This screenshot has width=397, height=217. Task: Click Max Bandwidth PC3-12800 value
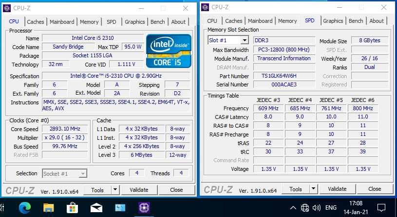pyautogui.click(x=284, y=50)
